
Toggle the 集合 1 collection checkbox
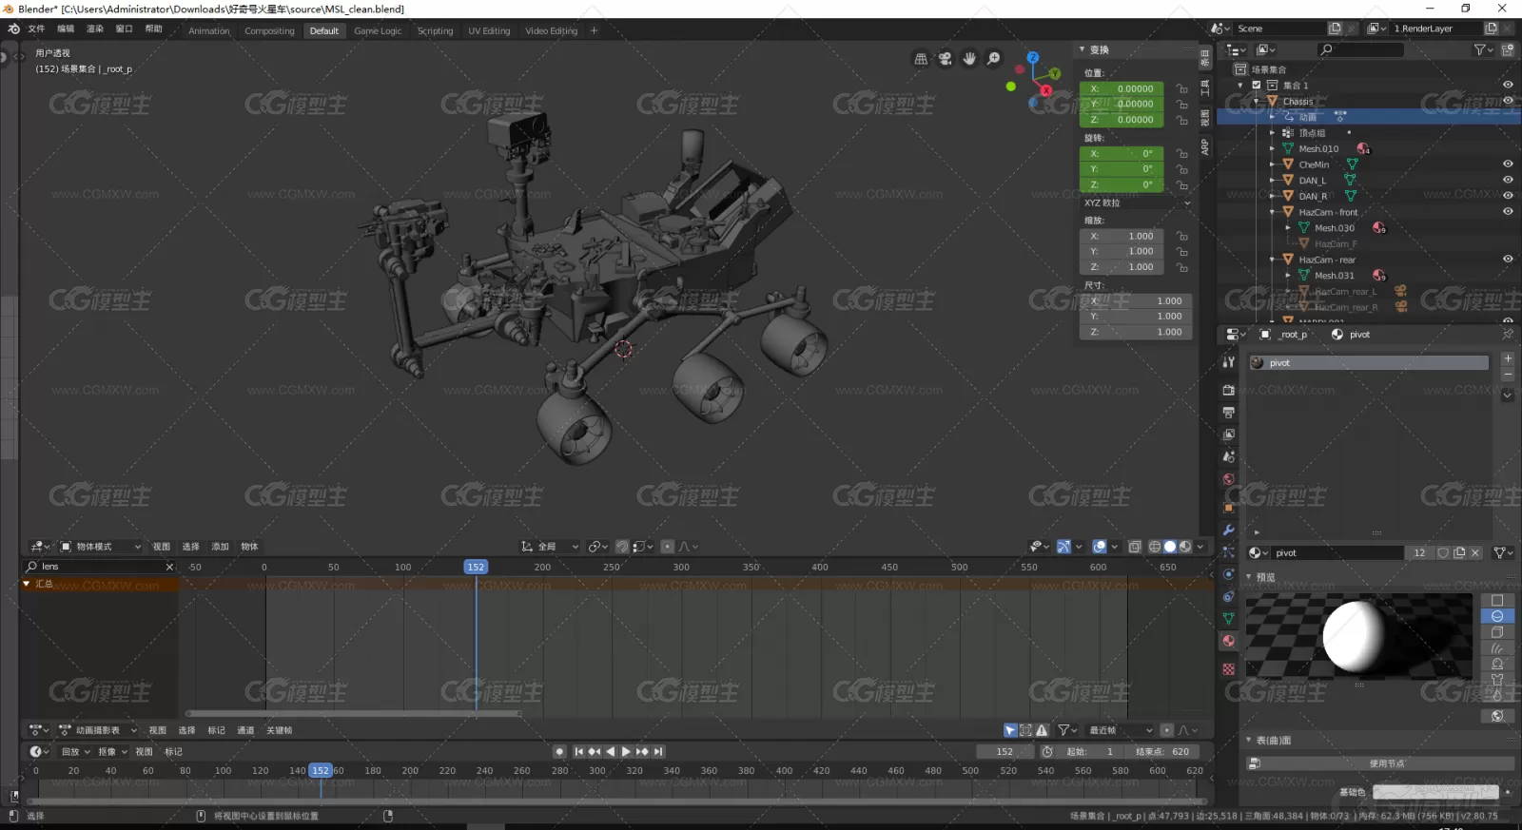coord(1257,86)
